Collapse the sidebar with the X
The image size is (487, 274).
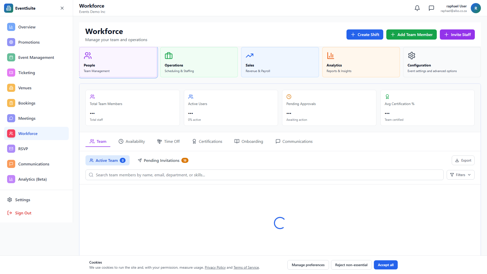coord(62,8)
